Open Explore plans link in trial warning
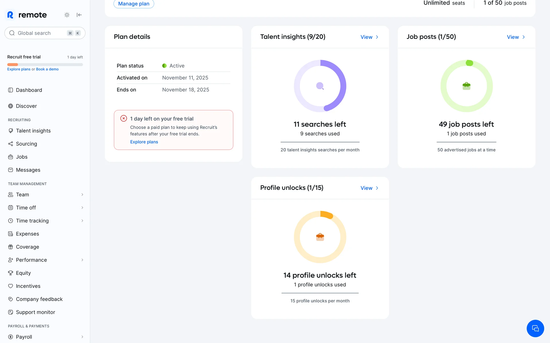550x343 pixels. (144, 142)
